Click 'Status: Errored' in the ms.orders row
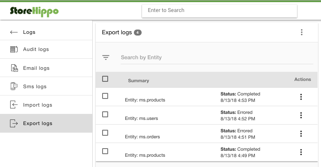The width and height of the screenshot is (321, 167). (236, 131)
